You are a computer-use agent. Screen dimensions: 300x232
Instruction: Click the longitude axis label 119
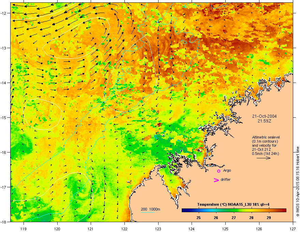(24, 229)
